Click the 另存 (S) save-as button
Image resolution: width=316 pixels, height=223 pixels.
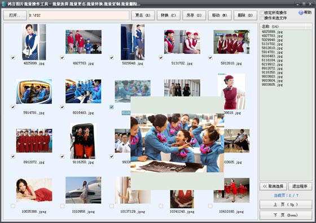tap(194, 15)
